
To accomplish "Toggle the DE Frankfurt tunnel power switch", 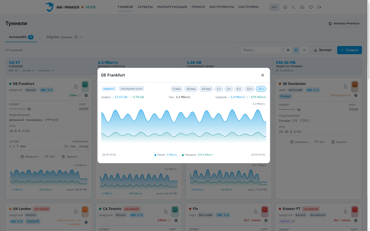I will coord(85,86).
